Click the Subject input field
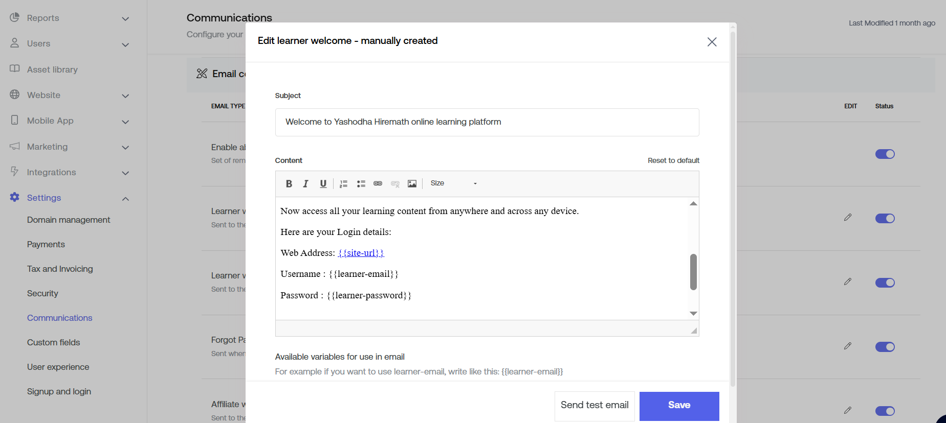 click(487, 122)
